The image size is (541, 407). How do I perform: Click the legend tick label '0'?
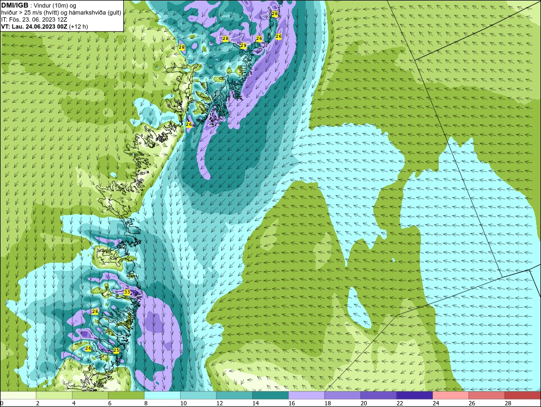(x=2, y=403)
